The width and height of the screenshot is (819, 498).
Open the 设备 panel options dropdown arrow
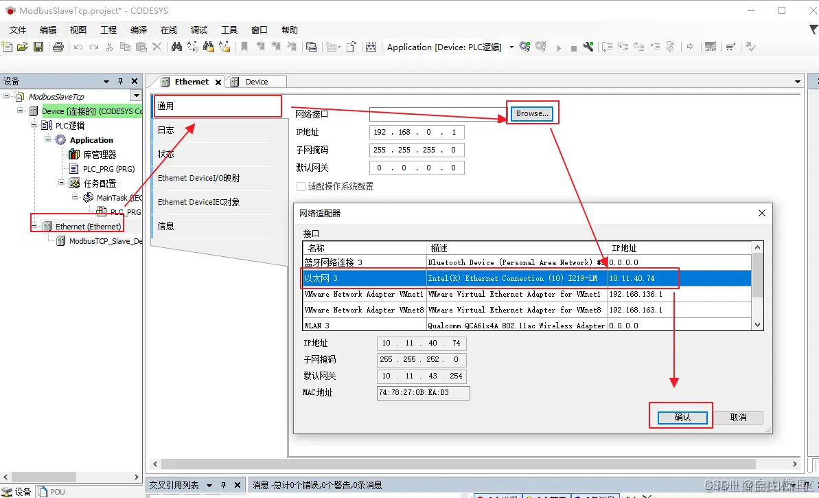(x=106, y=82)
